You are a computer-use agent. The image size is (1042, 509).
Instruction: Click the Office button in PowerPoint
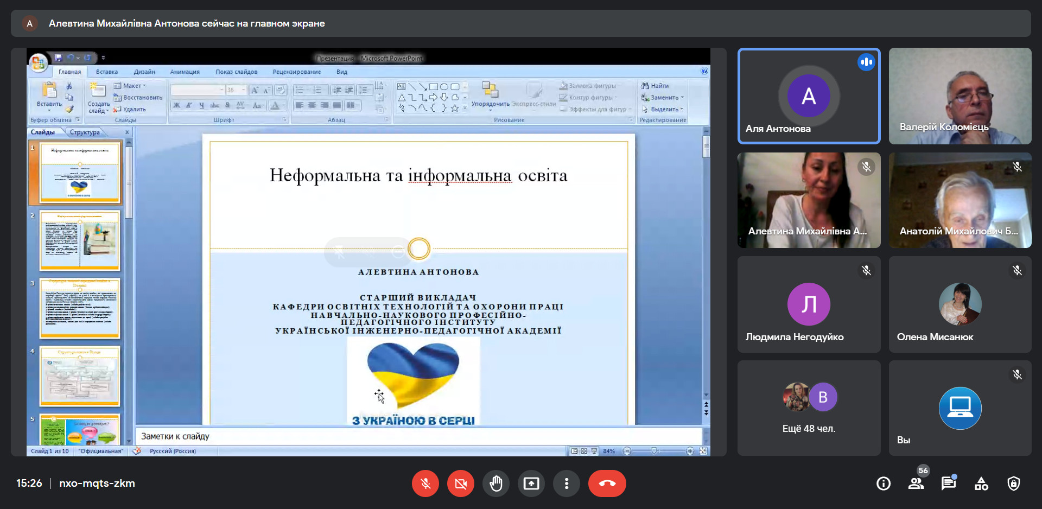coord(38,63)
